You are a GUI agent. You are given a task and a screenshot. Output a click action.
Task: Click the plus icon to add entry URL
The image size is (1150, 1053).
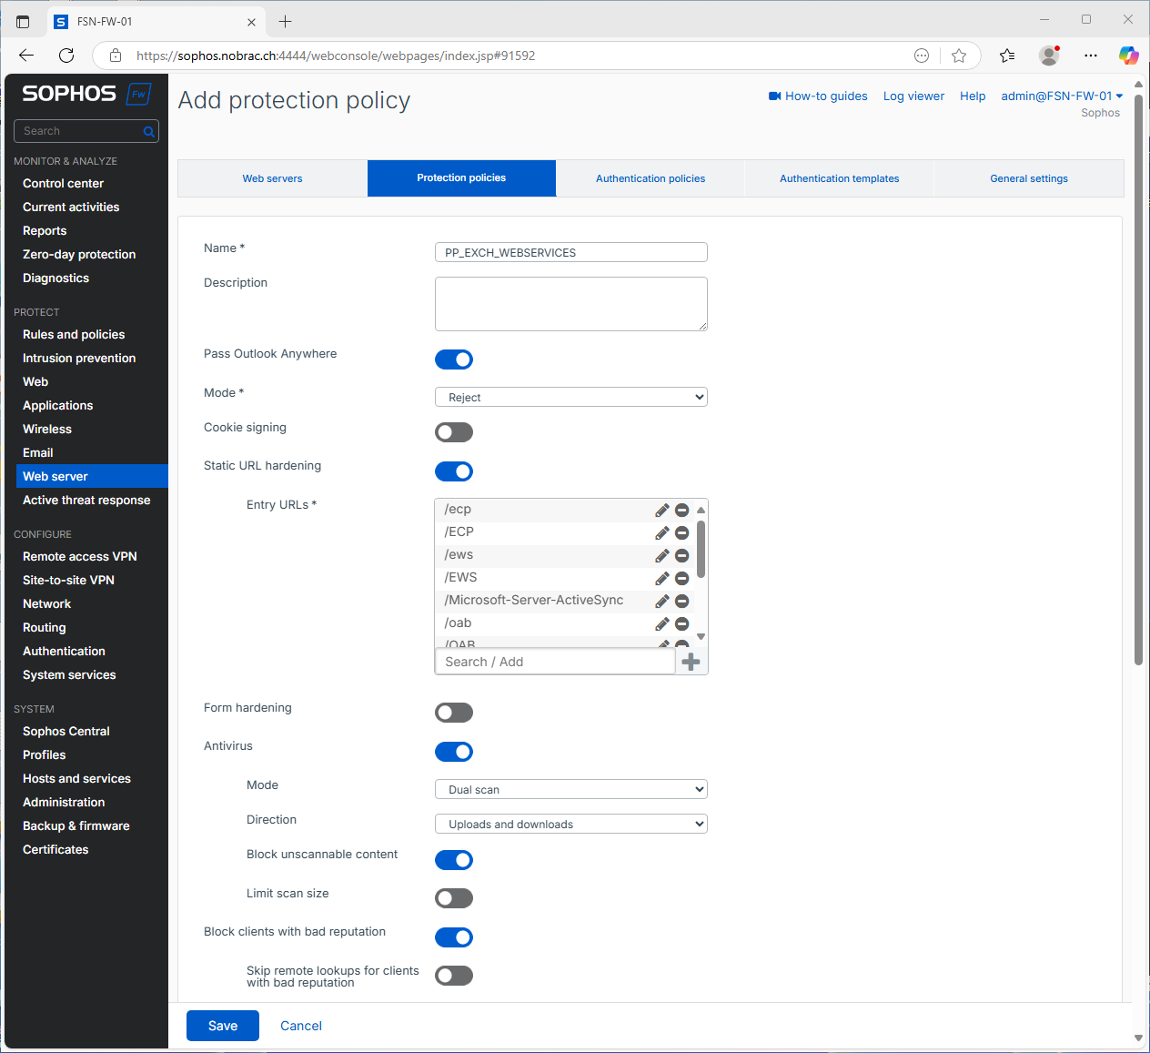pos(691,662)
